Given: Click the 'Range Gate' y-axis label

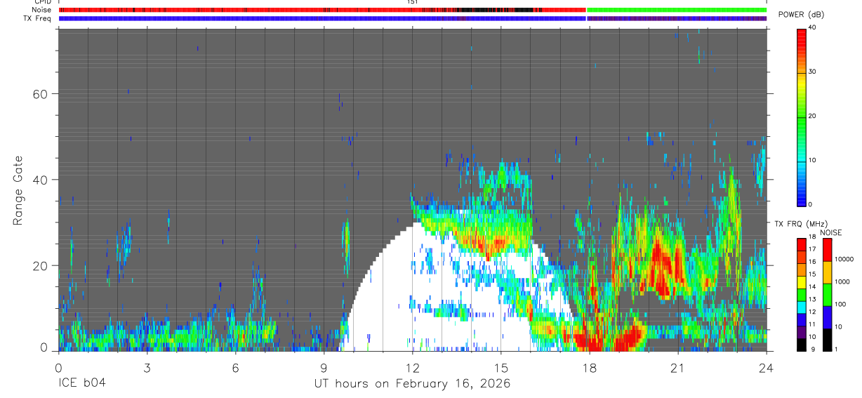Looking at the screenshot, I should (19, 191).
